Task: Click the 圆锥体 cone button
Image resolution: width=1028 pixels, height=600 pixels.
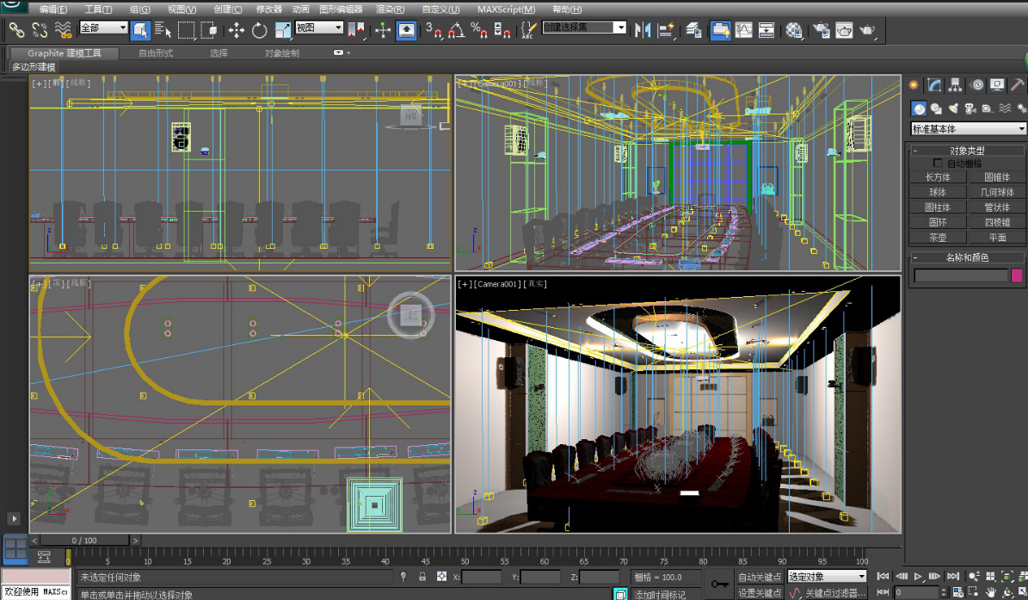Action: tap(996, 177)
